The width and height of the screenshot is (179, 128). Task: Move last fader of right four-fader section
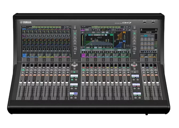[158, 83]
